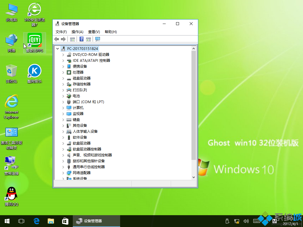This screenshot has width=303, height=227.
Task: Expand the 存储控制器 node
Action: (x=63, y=84)
